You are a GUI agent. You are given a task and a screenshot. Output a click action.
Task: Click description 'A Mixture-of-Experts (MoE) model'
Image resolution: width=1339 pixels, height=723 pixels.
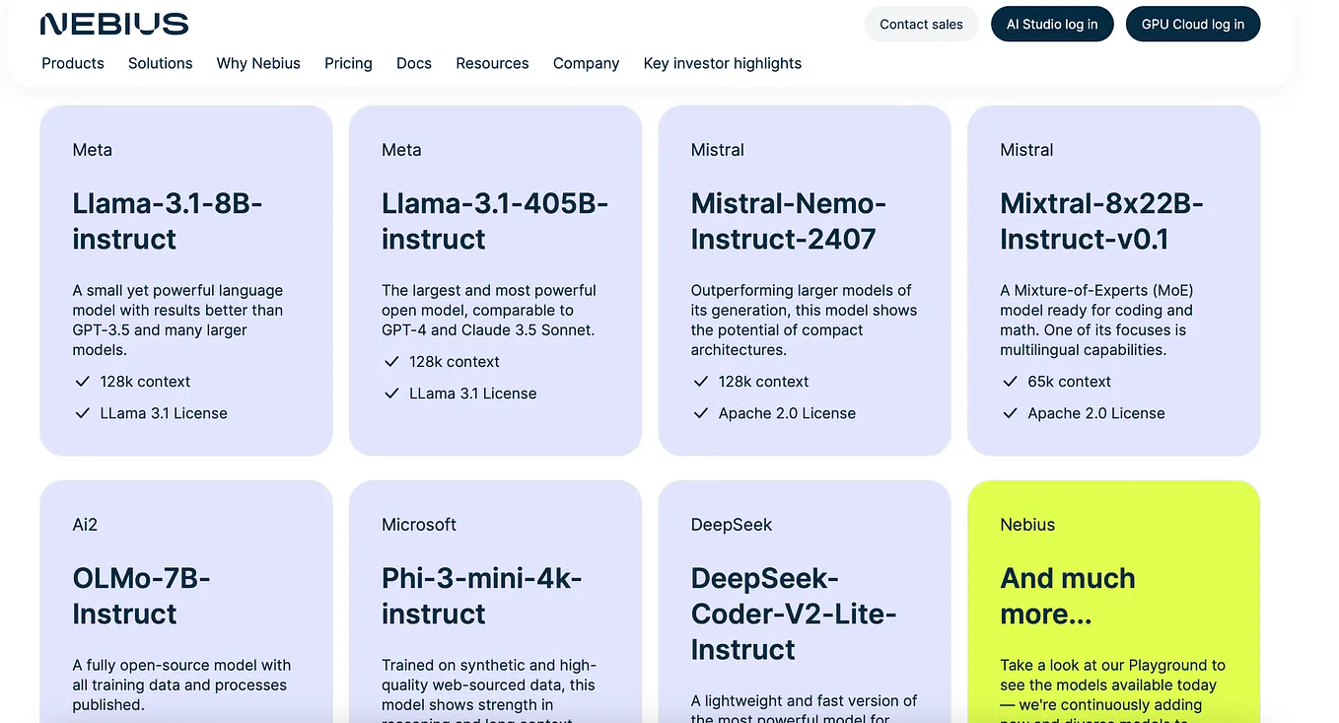click(x=1096, y=320)
